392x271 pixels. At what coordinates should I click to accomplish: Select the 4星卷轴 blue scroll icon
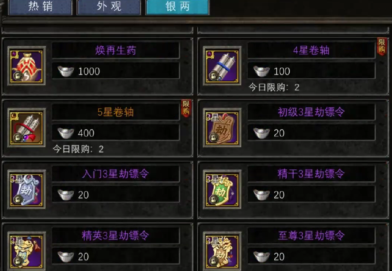[222, 66]
